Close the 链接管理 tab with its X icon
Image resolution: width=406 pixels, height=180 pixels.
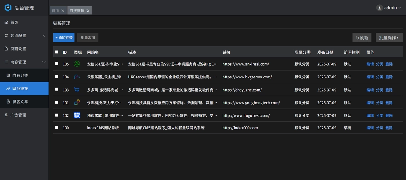coord(88,11)
